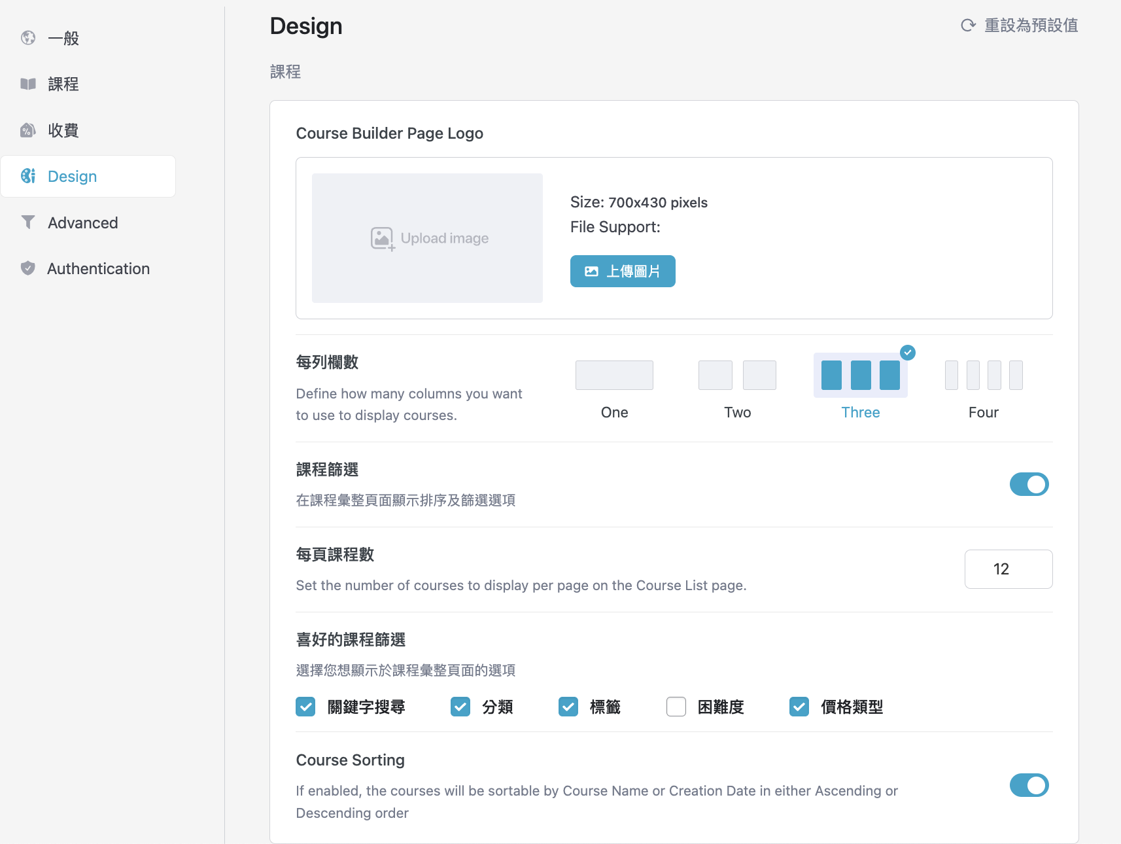Image resolution: width=1121 pixels, height=844 pixels.
Task: Click the price tag icon for 收費
Action: coord(28,130)
